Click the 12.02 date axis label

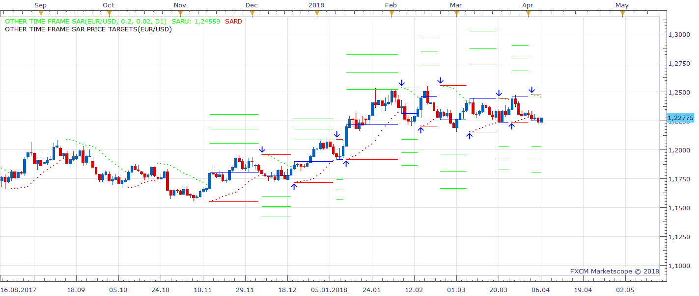(x=414, y=290)
